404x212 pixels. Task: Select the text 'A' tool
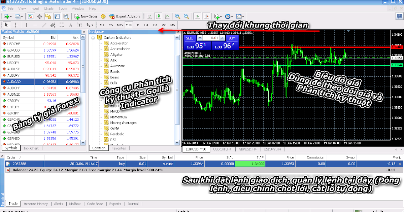71,25
